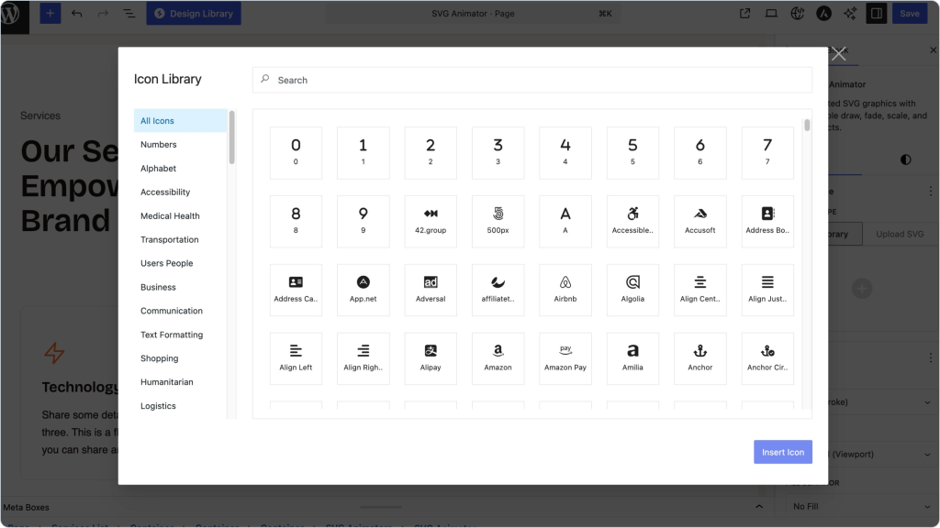
Task: Pick the Anchor icon
Action: pyautogui.click(x=699, y=358)
